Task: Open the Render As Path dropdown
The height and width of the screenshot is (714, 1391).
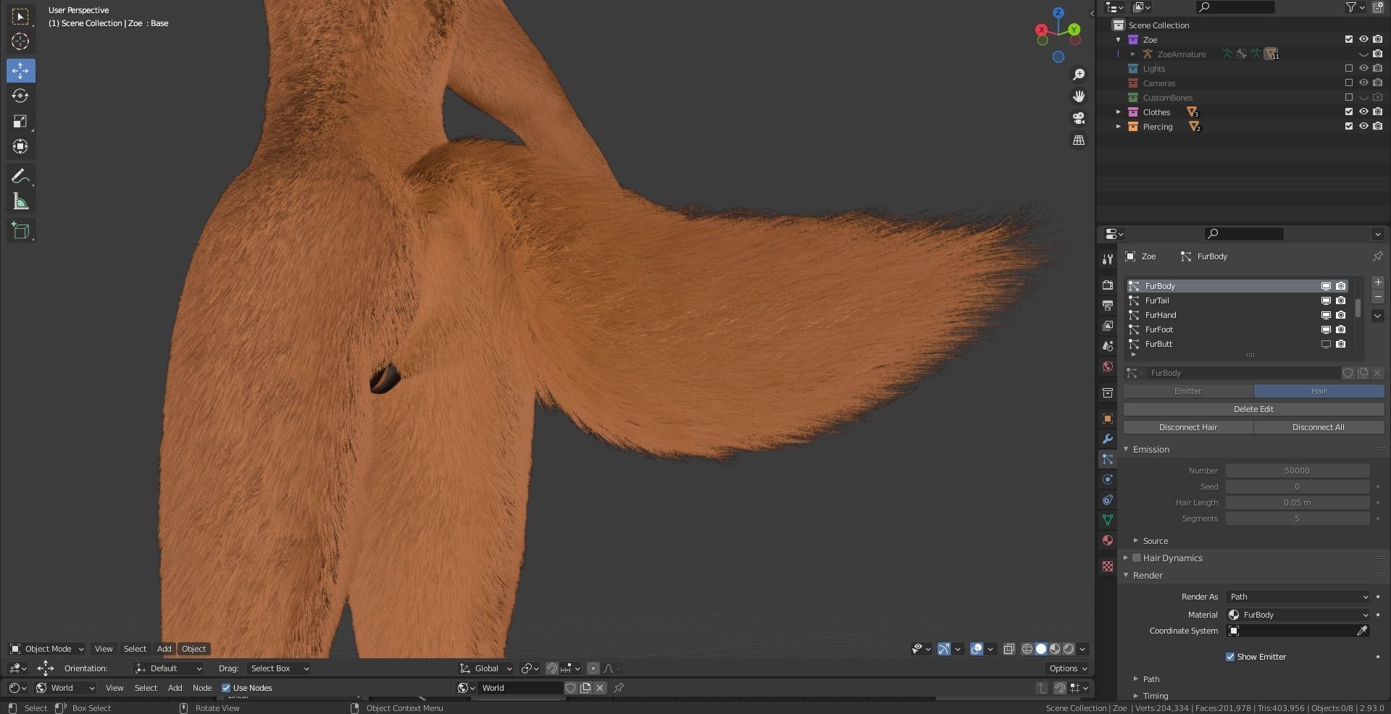Action: point(1298,597)
